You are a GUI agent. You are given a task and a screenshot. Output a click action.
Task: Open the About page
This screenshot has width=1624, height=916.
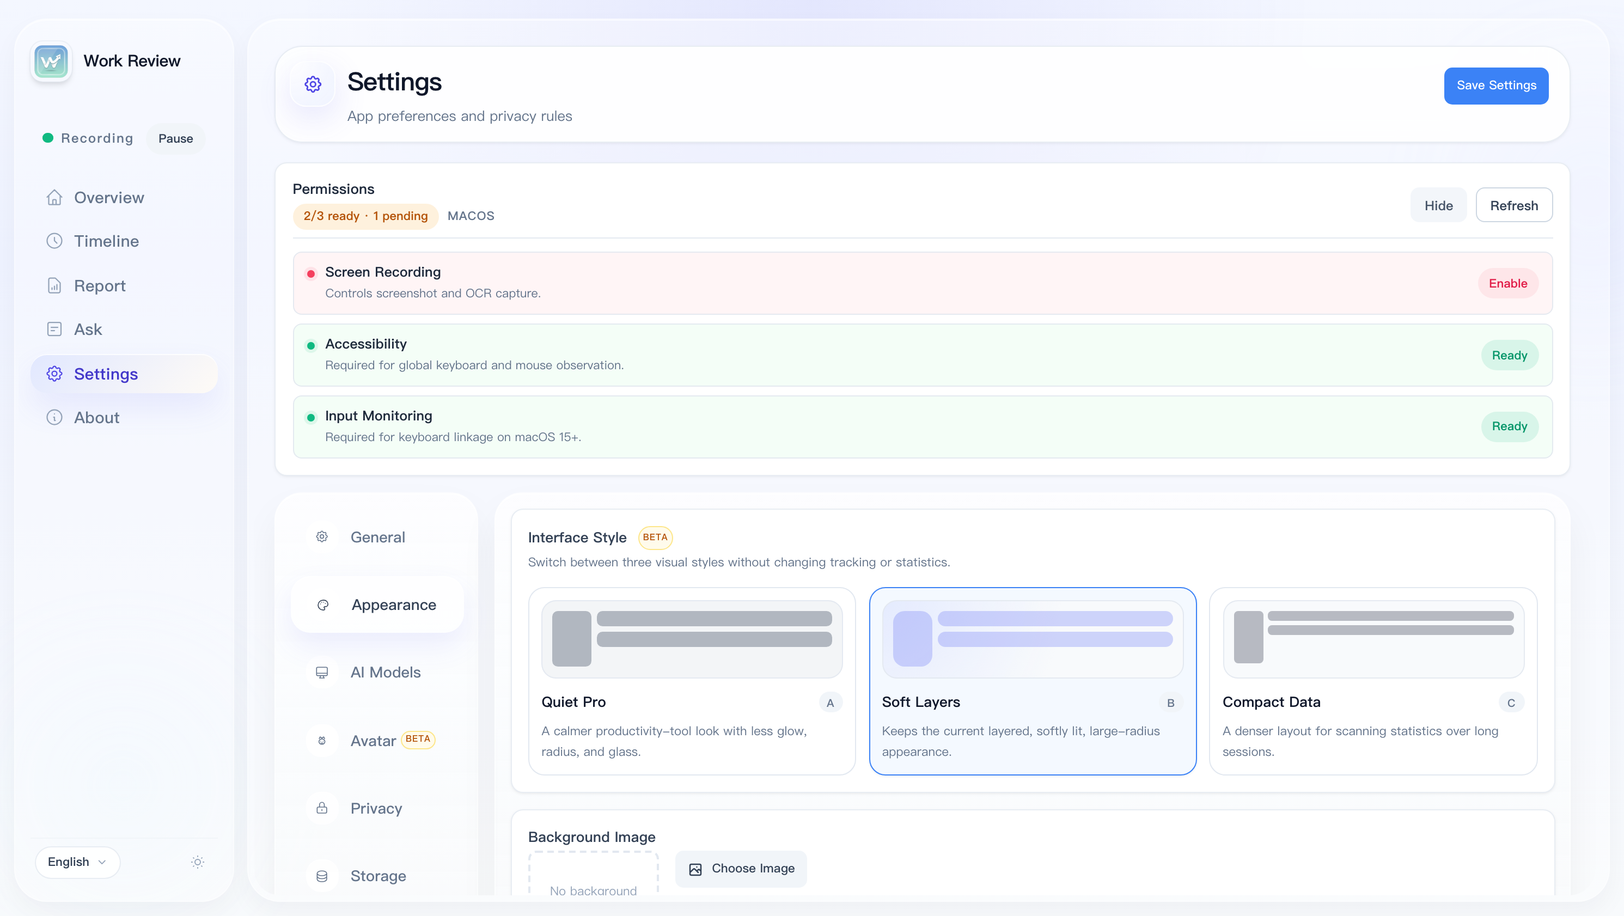pos(124,418)
